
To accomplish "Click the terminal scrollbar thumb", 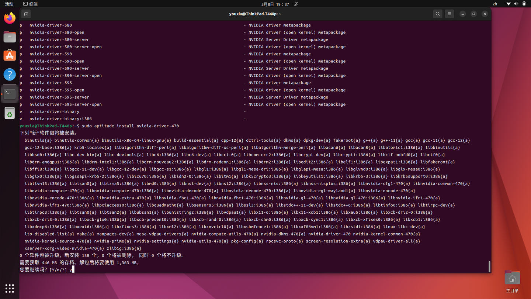I will click(x=489, y=267).
